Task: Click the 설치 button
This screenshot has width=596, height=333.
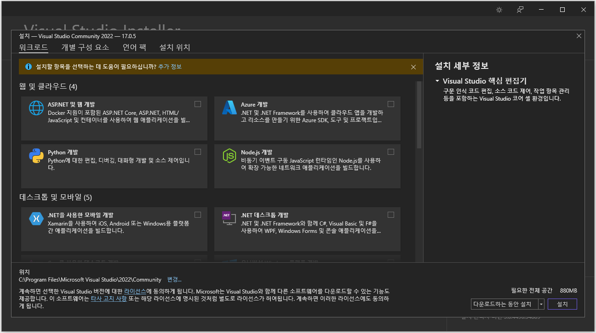Action: click(562, 304)
